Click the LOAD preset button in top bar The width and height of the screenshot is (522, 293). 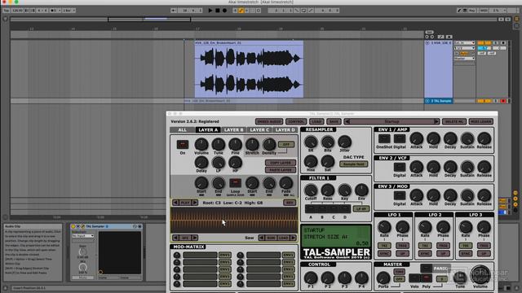pyautogui.click(x=316, y=121)
